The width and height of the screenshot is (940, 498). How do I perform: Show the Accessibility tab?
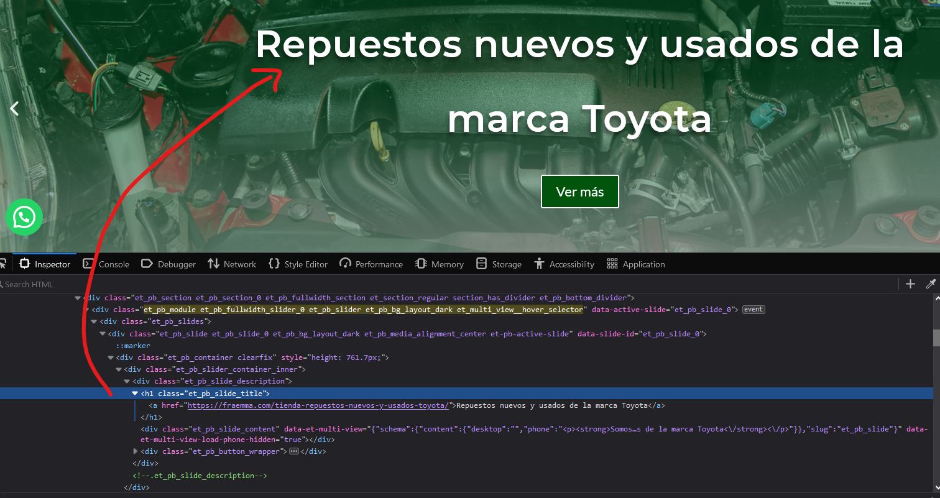[564, 264]
